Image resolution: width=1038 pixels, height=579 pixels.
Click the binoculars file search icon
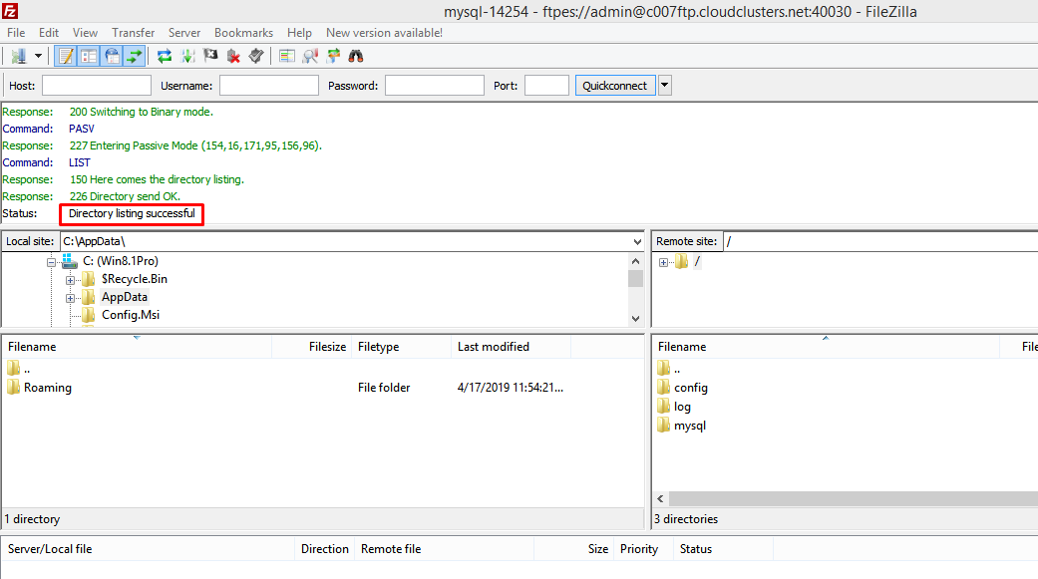point(355,56)
